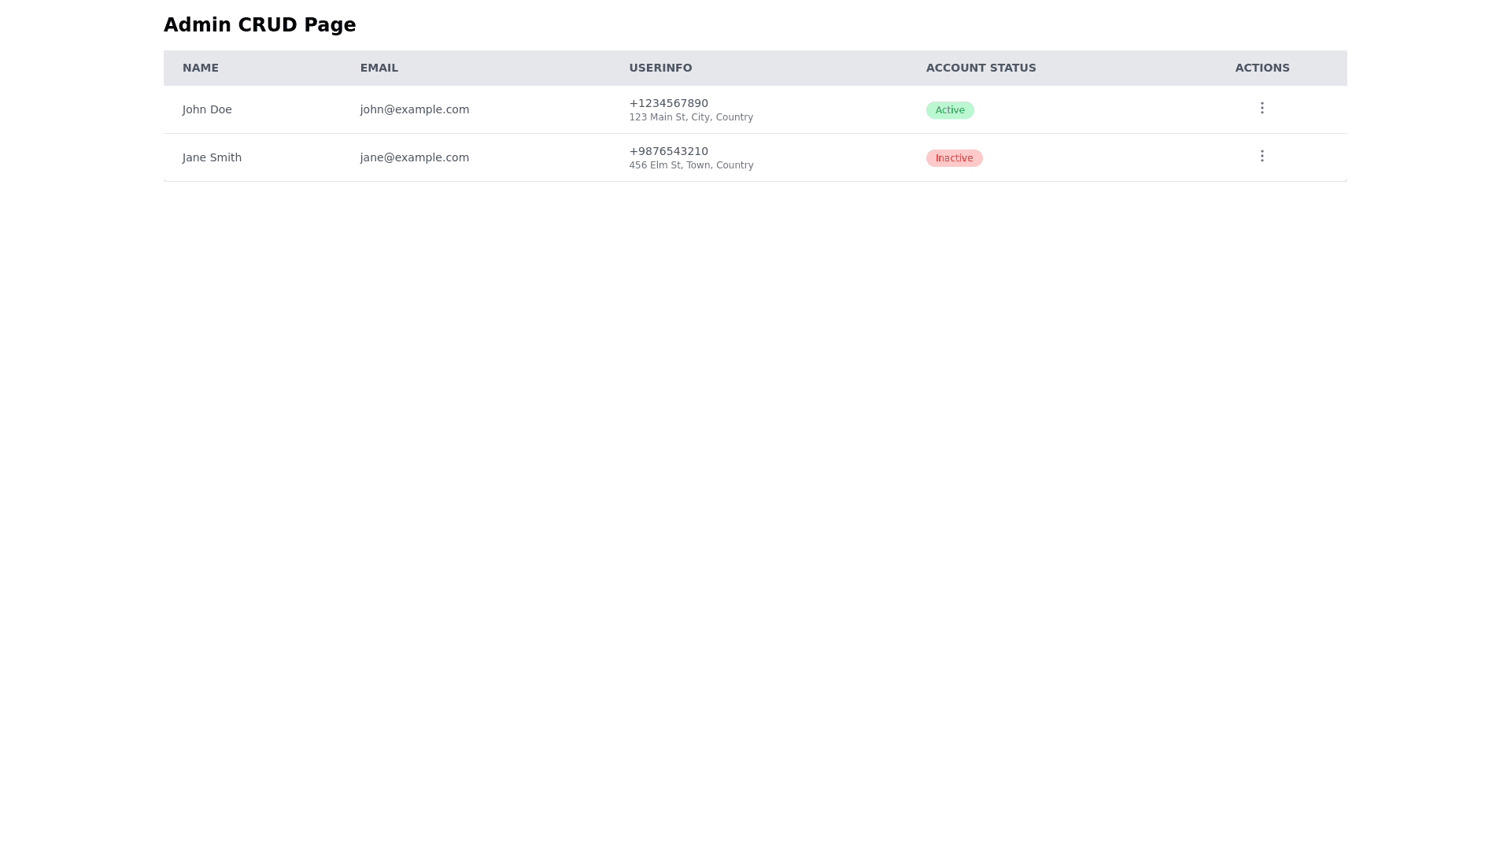
Task: Click the Email column header
Action: (x=379, y=68)
